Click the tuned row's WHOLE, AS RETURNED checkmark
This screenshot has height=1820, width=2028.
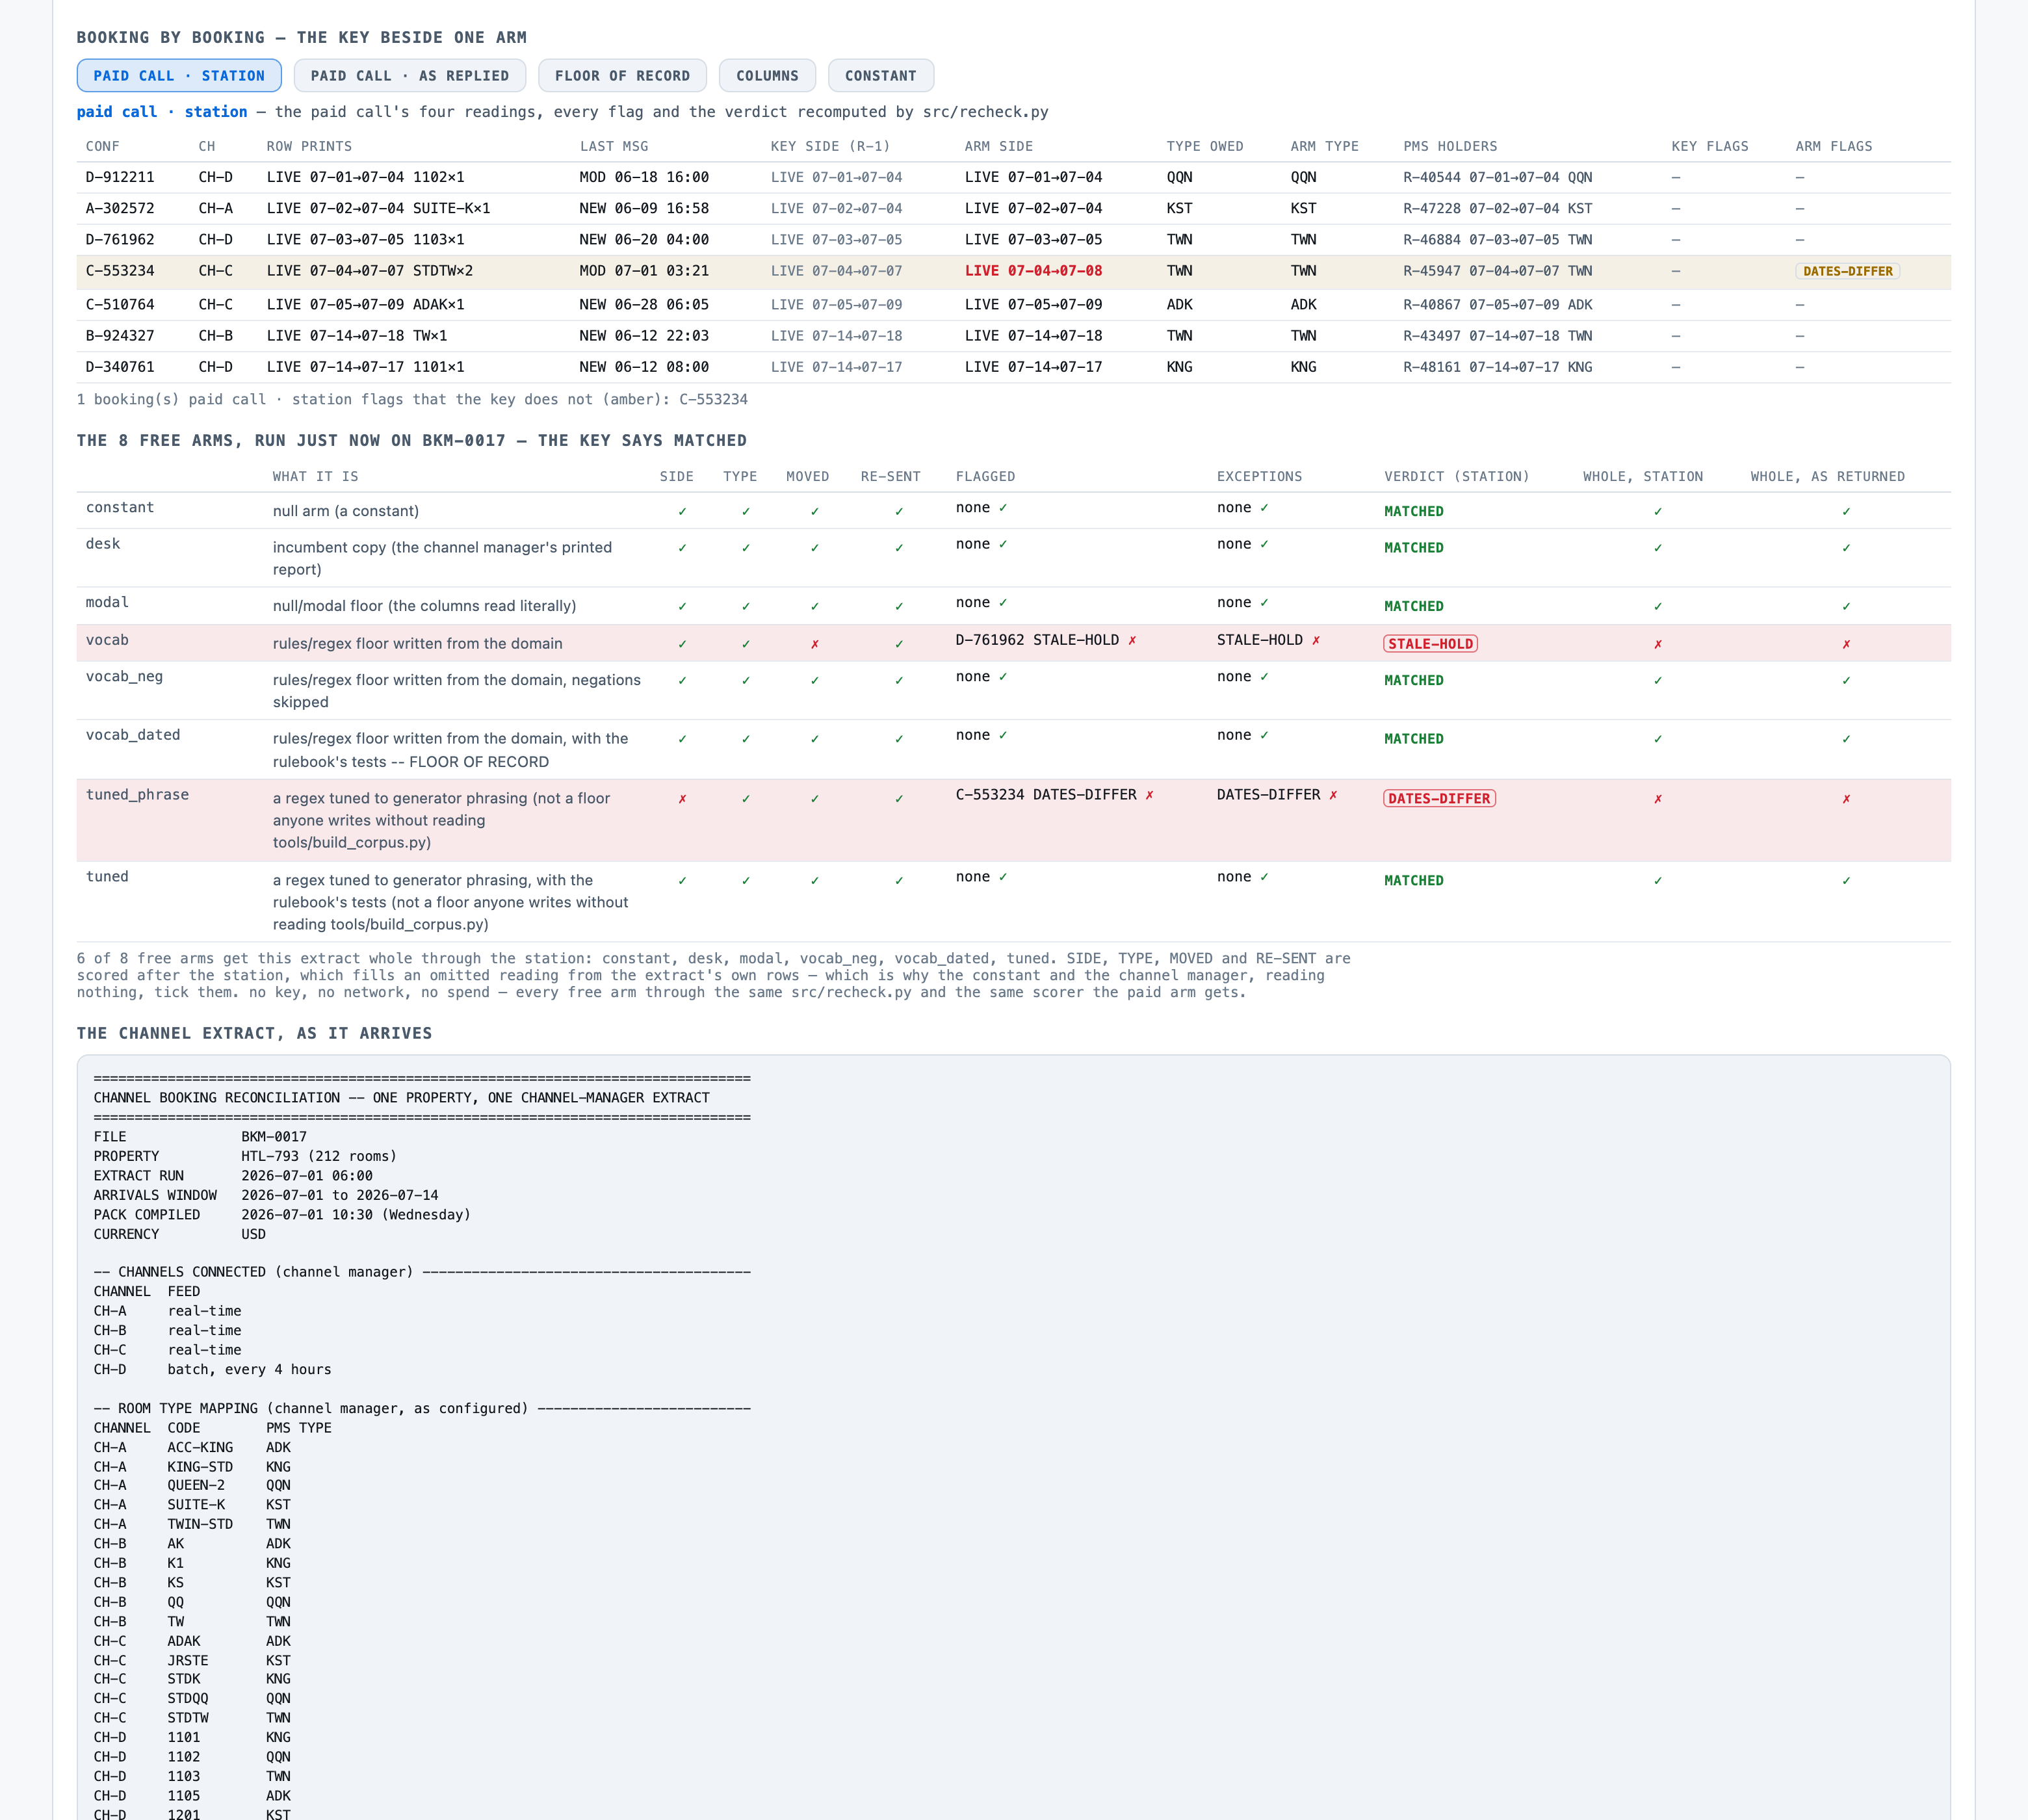click(1846, 880)
